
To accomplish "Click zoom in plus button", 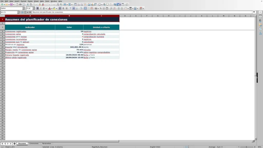I will pos(255,147).
